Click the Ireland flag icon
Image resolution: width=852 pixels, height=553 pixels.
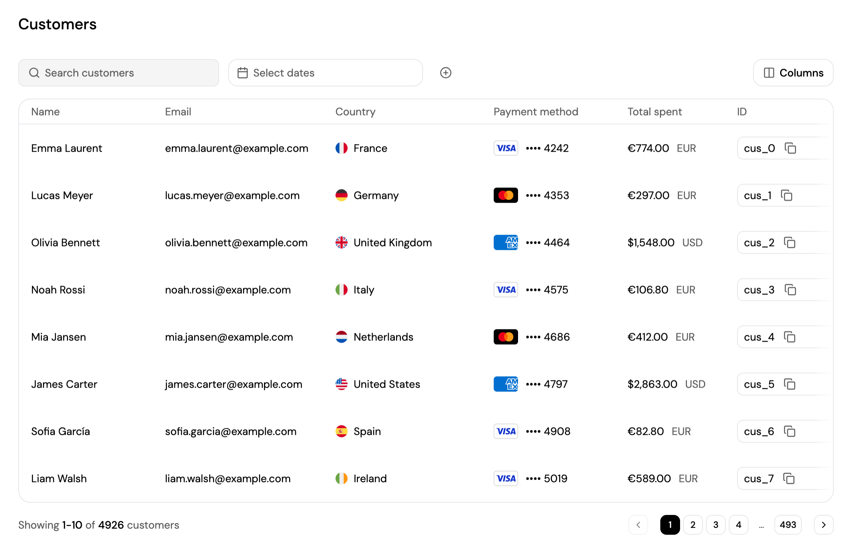coord(342,478)
